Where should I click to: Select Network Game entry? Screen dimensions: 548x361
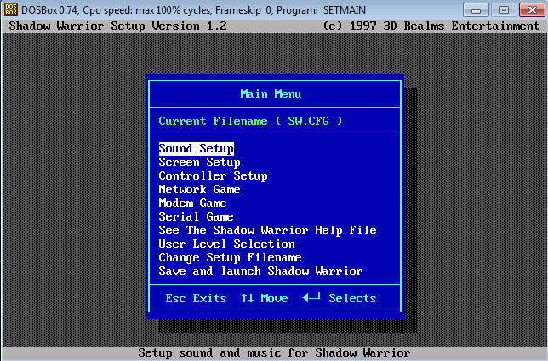click(200, 190)
